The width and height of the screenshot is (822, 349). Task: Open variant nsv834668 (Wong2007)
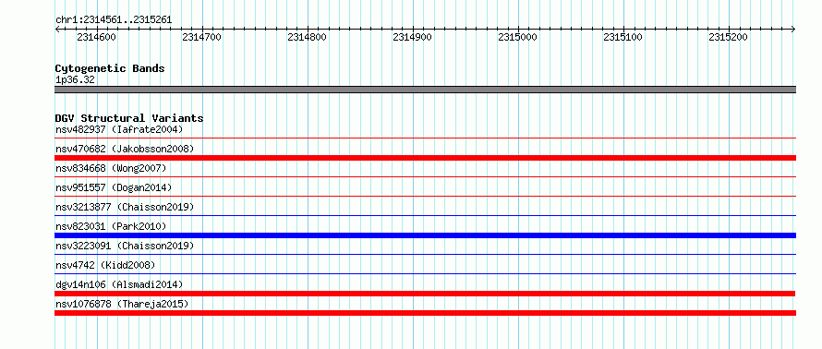point(111,168)
